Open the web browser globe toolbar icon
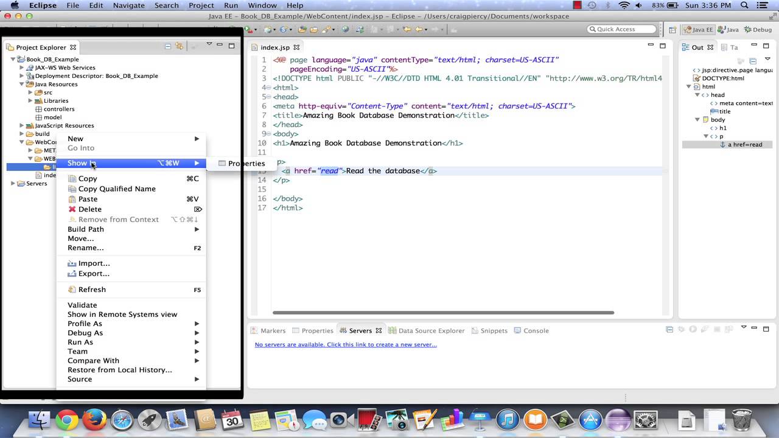This screenshot has width=779, height=438. pos(345,29)
